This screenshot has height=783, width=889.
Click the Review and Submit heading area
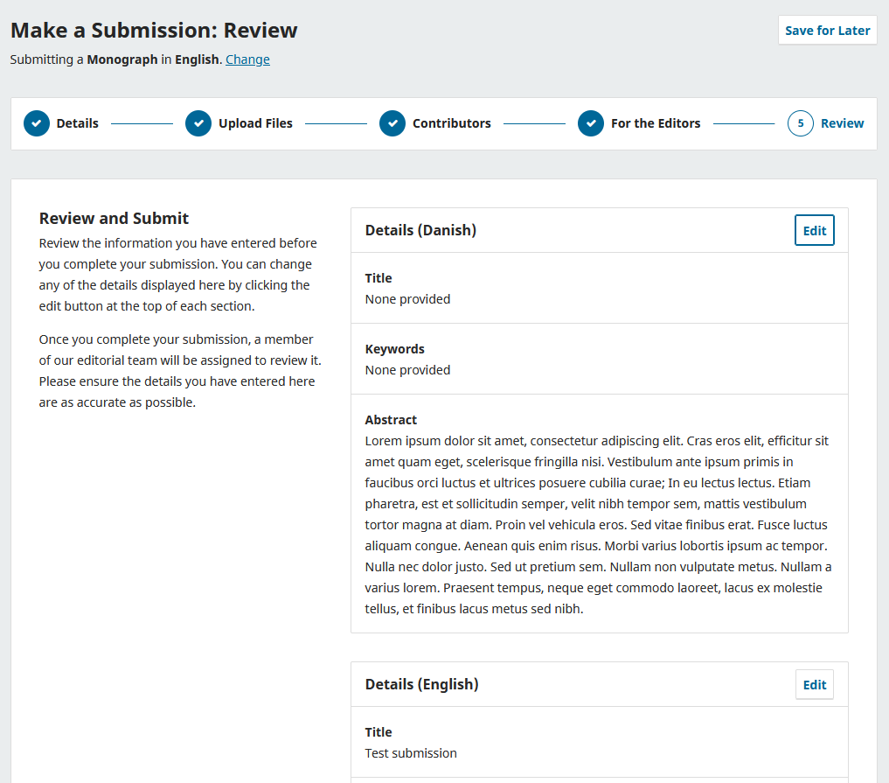click(114, 218)
